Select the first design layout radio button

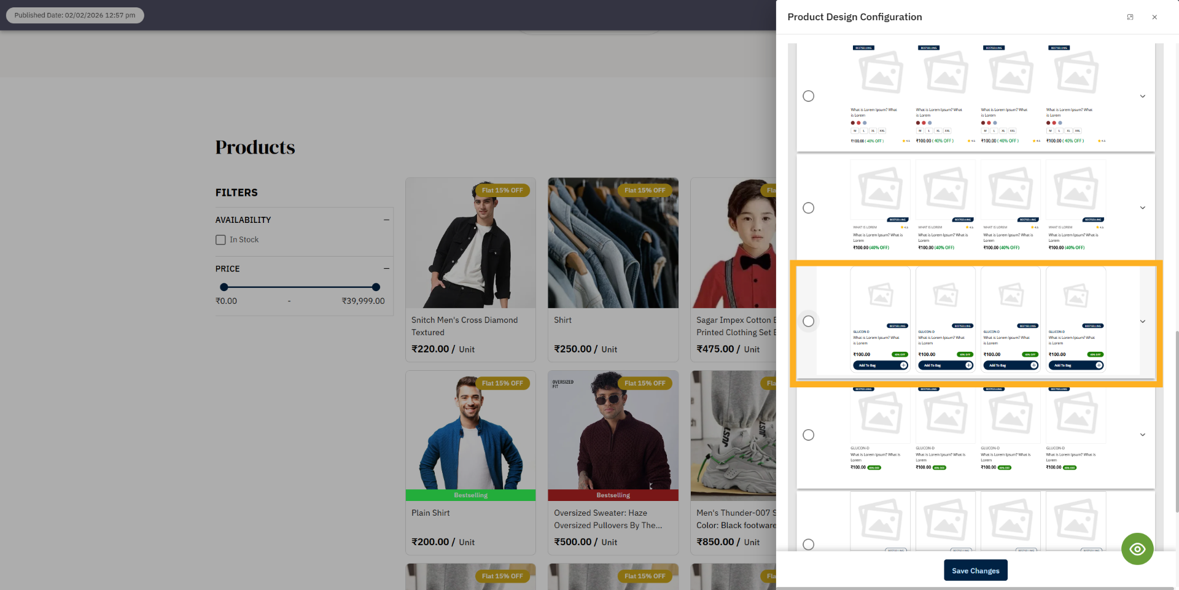tap(808, 96)
